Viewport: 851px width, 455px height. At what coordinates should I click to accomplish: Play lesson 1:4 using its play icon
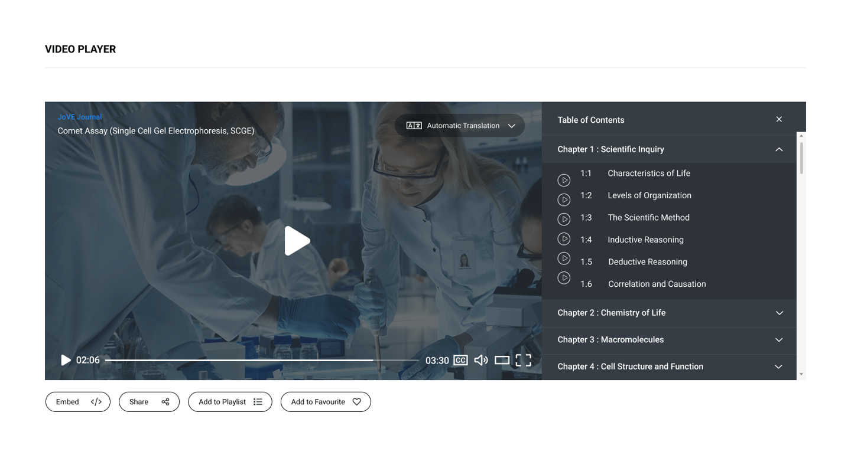(x=564, y=238)
